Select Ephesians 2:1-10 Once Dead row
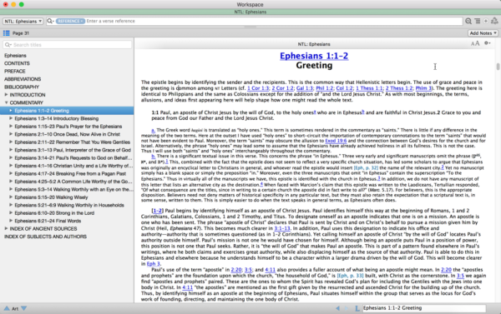501x314 pixels. (x=67, y=134)
